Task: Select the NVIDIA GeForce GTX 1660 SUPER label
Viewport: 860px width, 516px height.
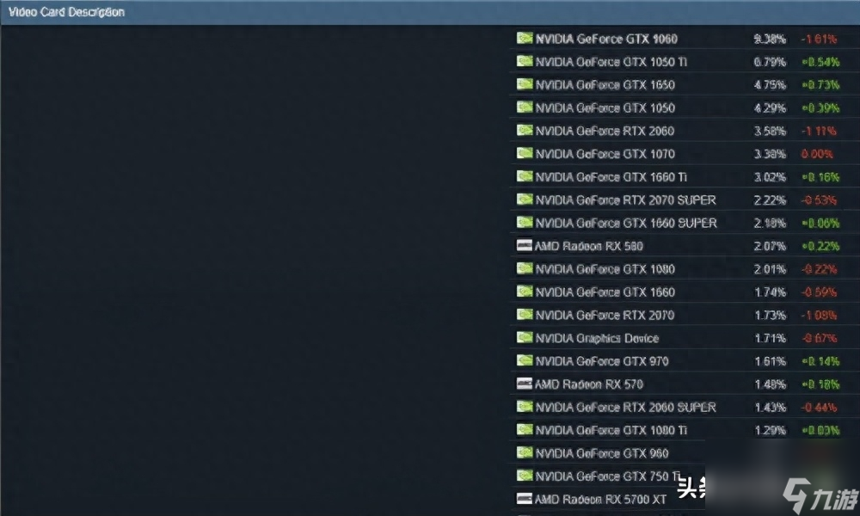Action: tap(626, 224)
